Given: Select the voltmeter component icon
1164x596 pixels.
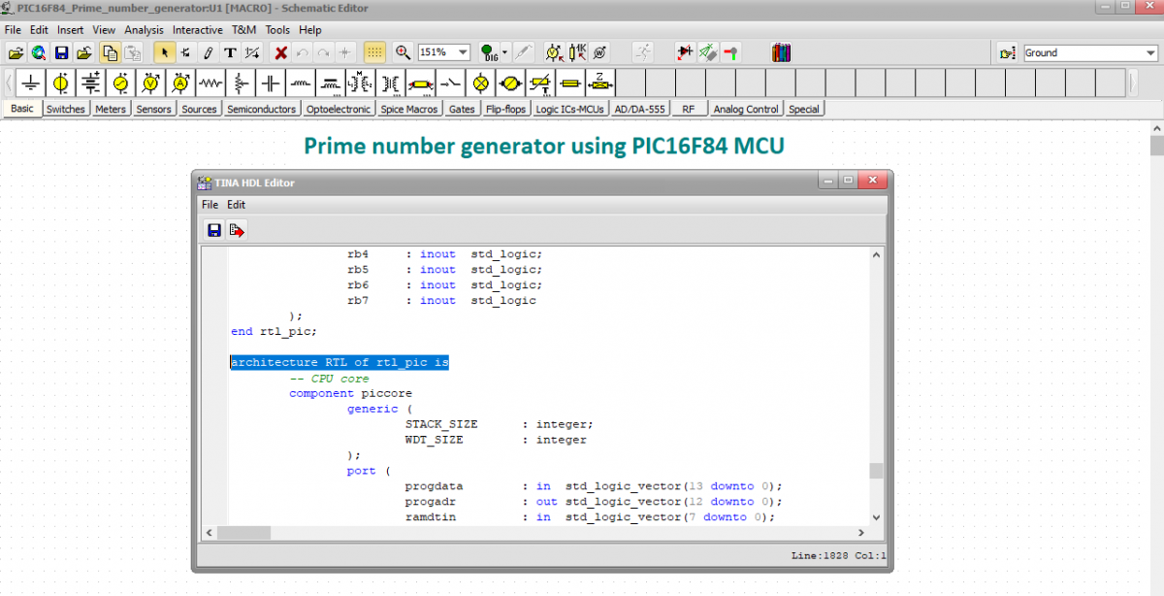Looking at the screenshot, I should click(x=149, y=83).
